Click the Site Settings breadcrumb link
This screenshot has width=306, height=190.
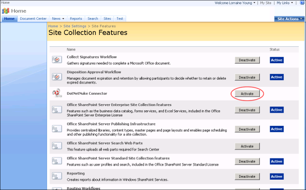click(x=75, y=26)
